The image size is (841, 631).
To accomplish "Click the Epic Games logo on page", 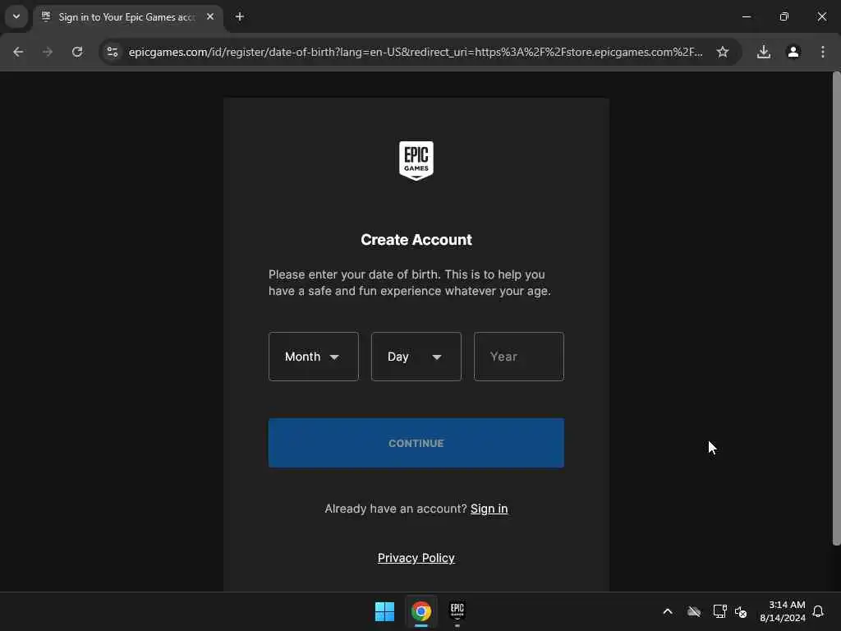I will [416, 160].
